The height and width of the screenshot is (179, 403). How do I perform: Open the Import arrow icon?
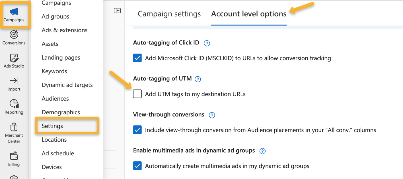pos(14,81)
